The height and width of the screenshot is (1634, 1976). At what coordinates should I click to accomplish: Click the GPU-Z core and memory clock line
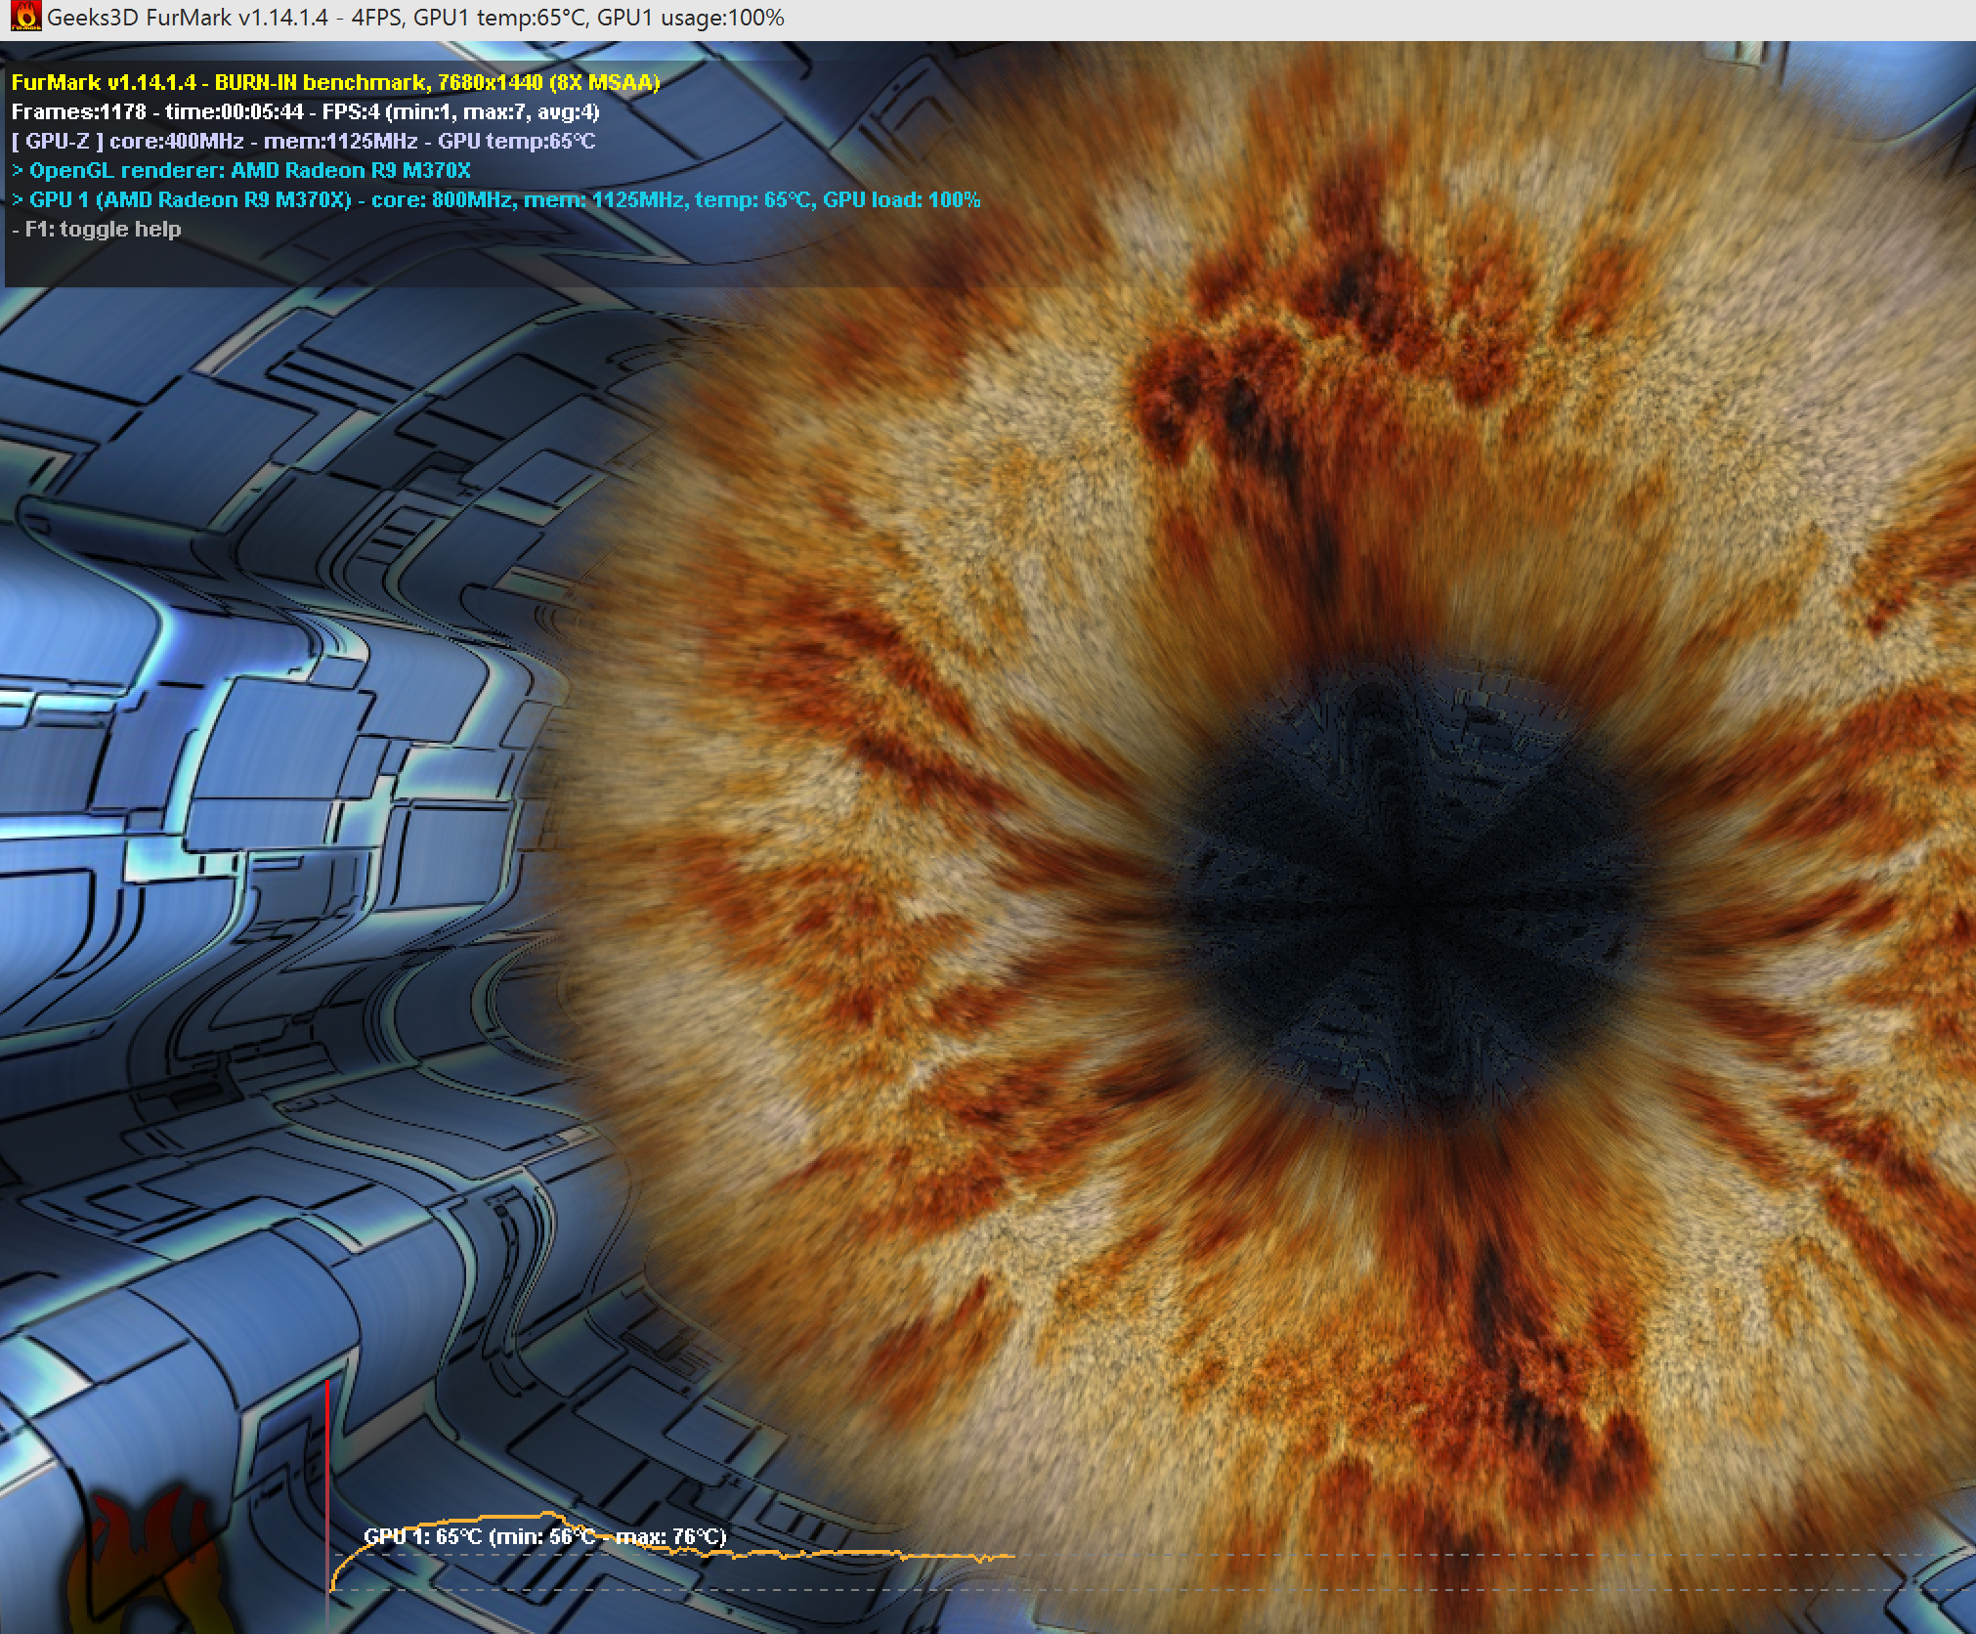point(303,141)
